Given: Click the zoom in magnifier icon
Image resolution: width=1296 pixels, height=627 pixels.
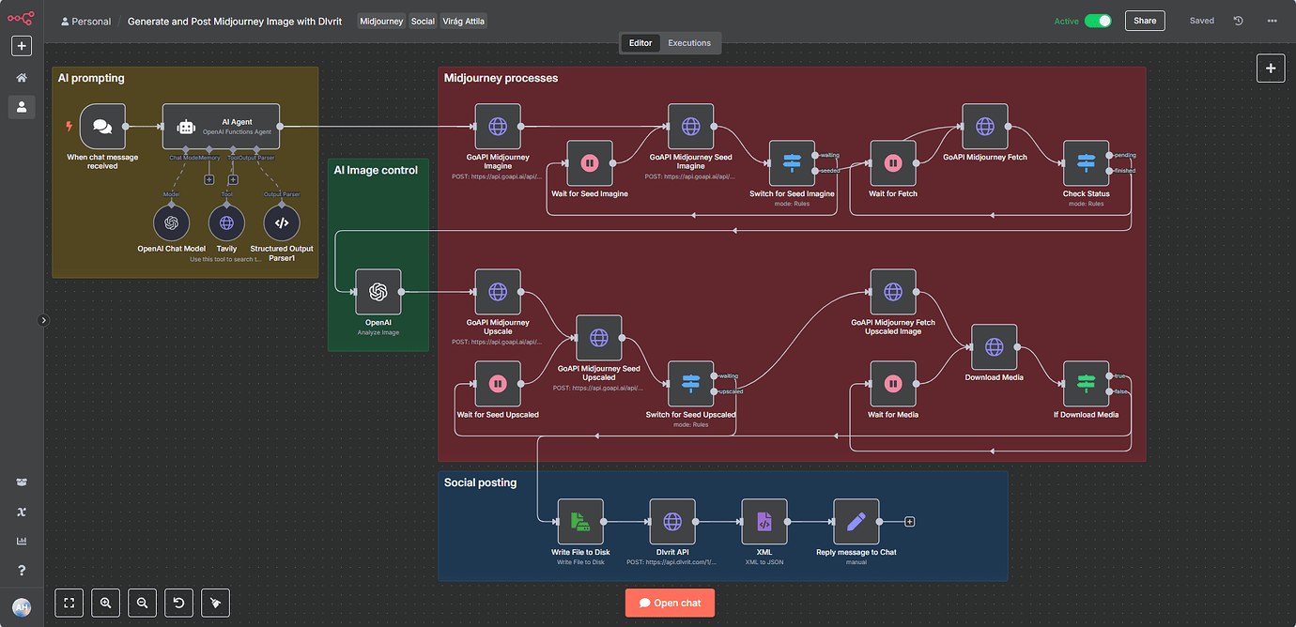Looking at the screenshot, I should click(x=105, y=603).
